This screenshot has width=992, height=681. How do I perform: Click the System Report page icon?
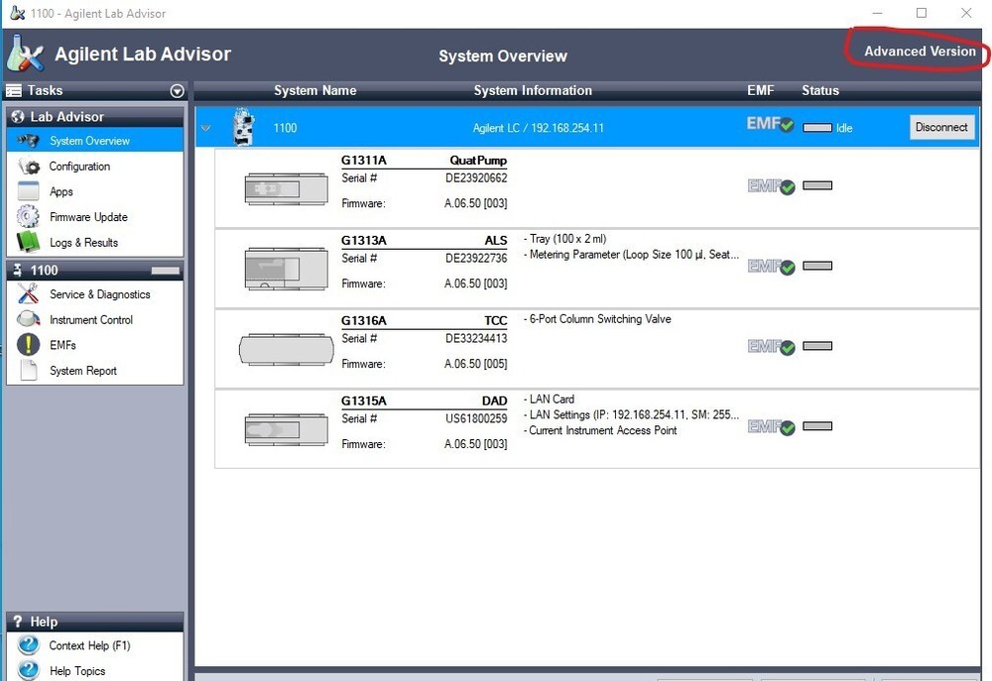coord(29,370)
